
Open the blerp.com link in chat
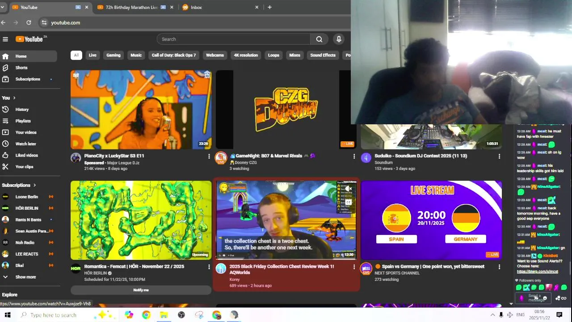[x=538, y=271]
